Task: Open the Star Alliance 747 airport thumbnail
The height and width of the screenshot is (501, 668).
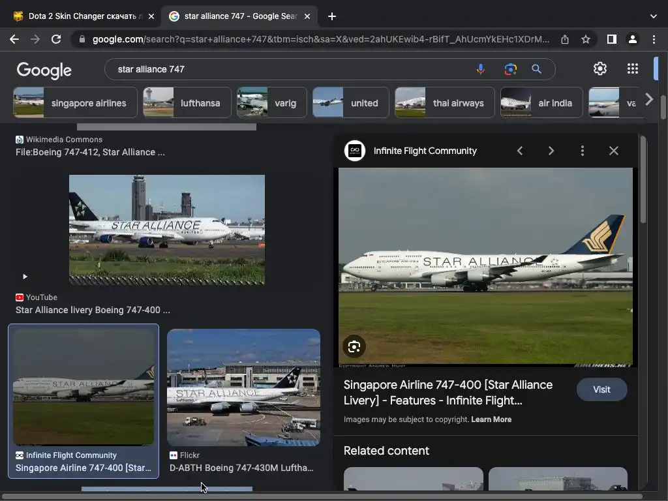Action: [x=166, y=230]
